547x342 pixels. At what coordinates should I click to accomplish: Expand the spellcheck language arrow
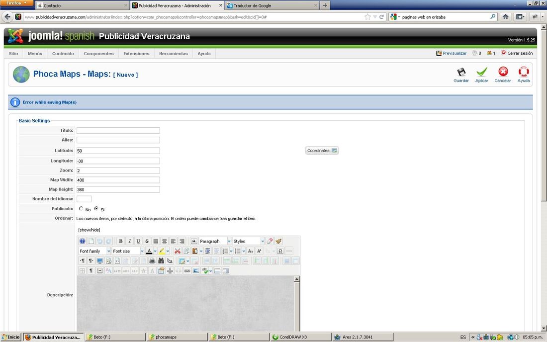[211, 270]
